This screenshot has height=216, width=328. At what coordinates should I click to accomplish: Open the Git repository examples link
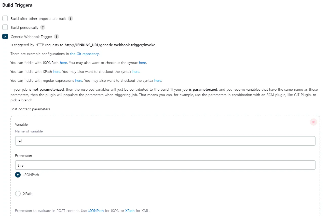tap(84, 54)
